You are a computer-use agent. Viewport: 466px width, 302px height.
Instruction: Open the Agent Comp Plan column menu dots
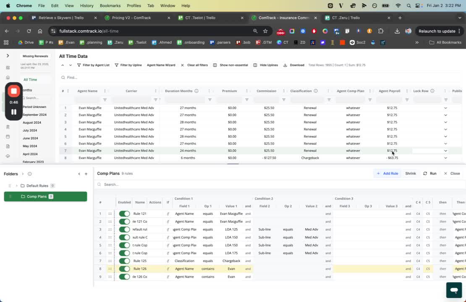click(370, 91)
